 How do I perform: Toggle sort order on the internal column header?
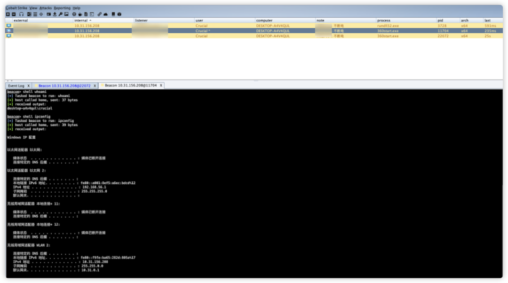click(103, 20)
